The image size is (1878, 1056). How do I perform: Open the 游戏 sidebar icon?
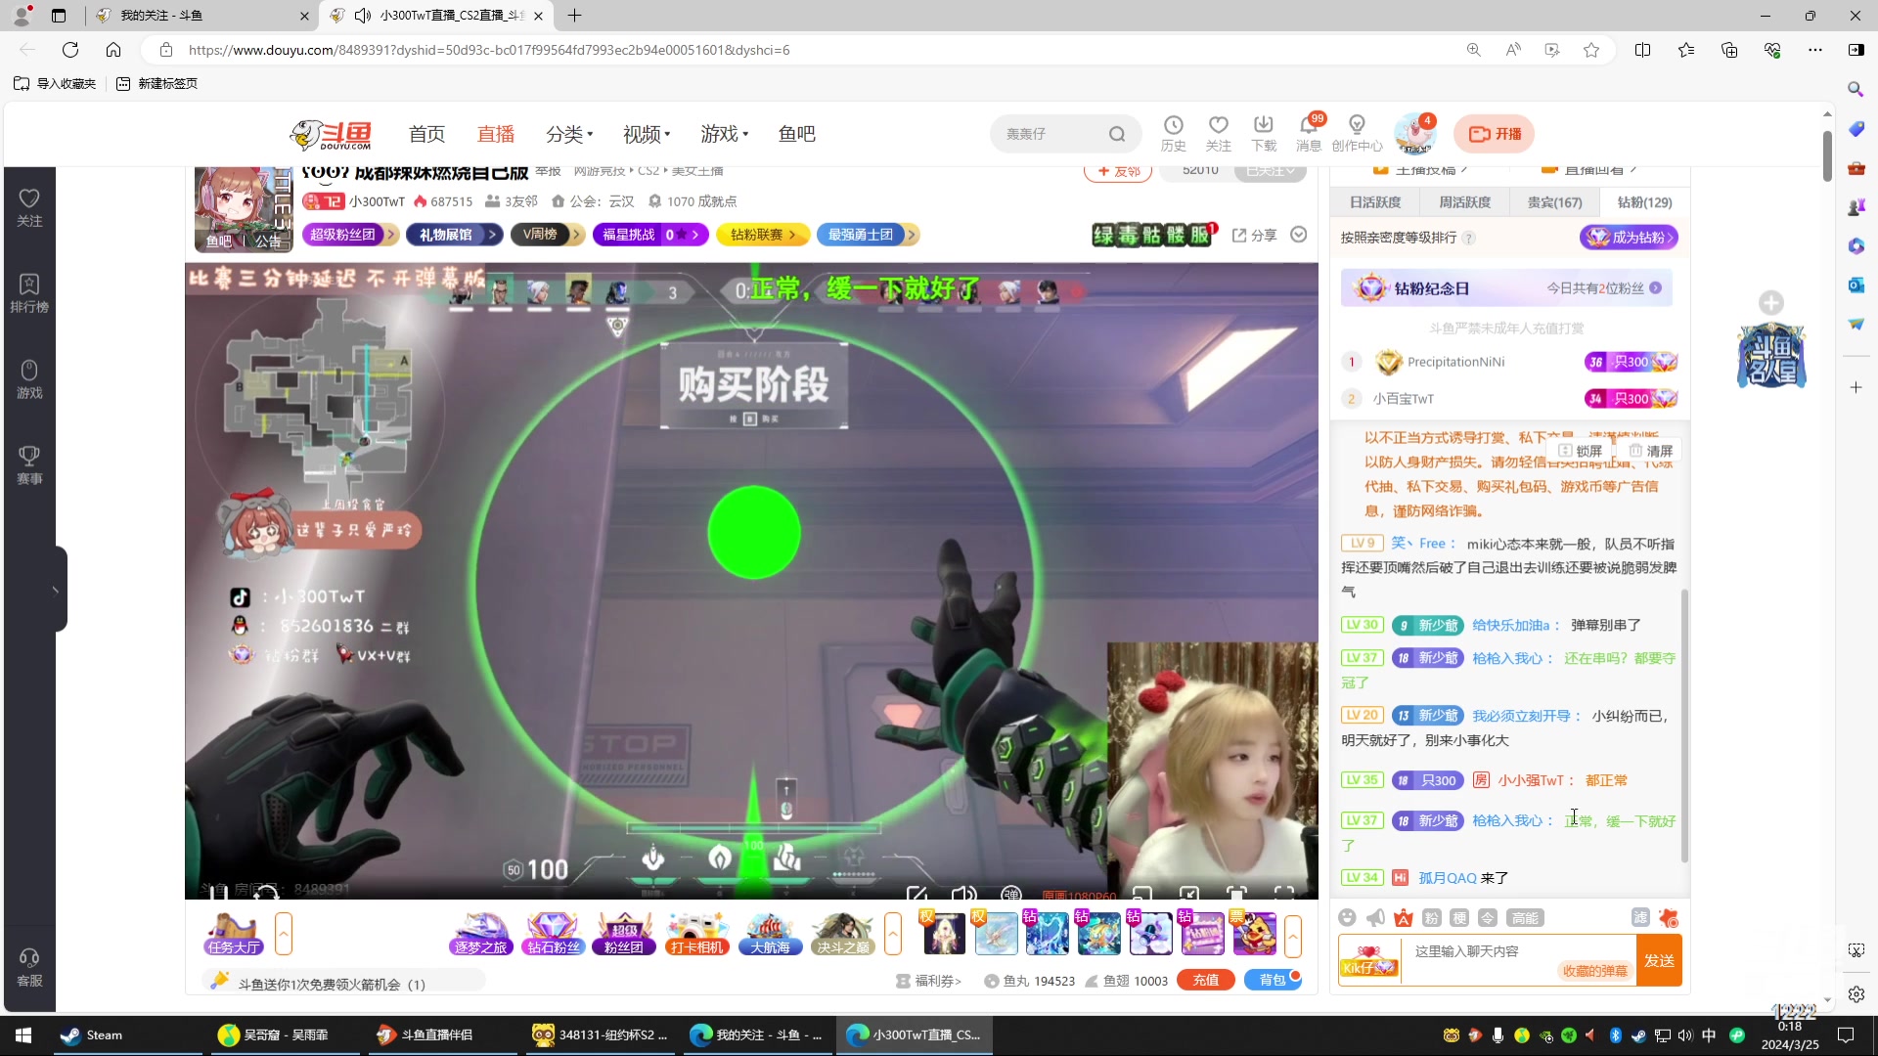29,379
